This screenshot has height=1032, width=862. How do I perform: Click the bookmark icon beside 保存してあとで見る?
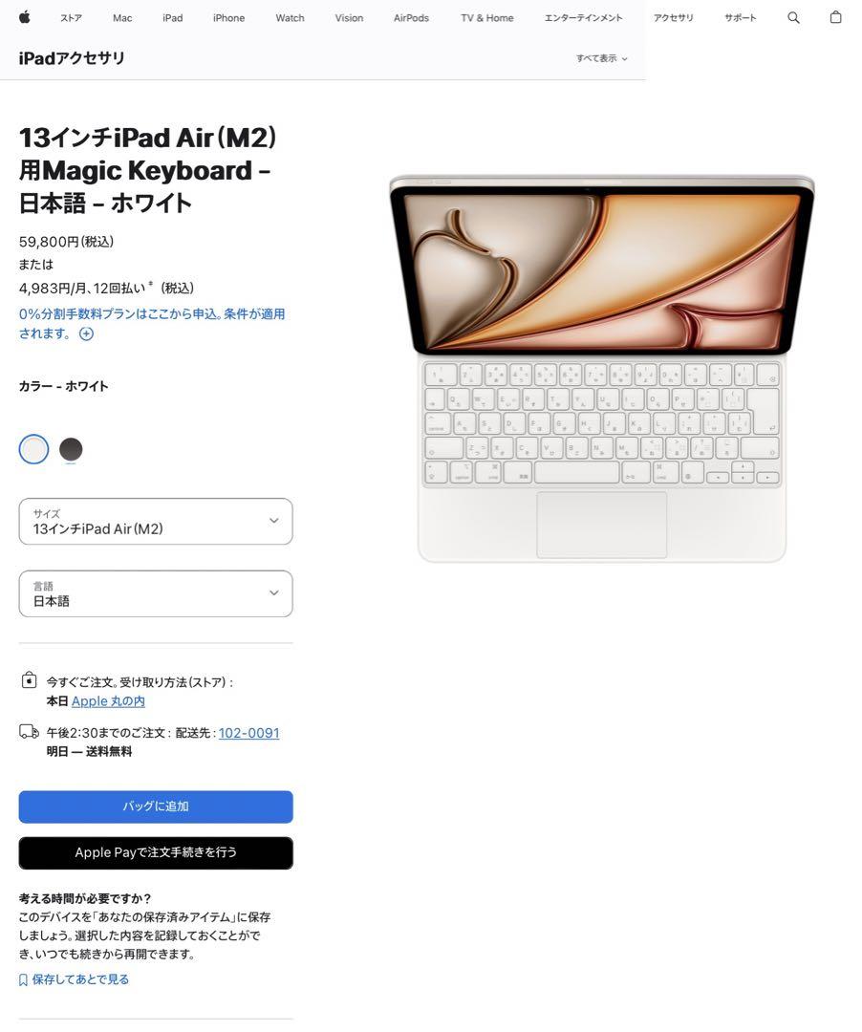[x=23, y=980]
